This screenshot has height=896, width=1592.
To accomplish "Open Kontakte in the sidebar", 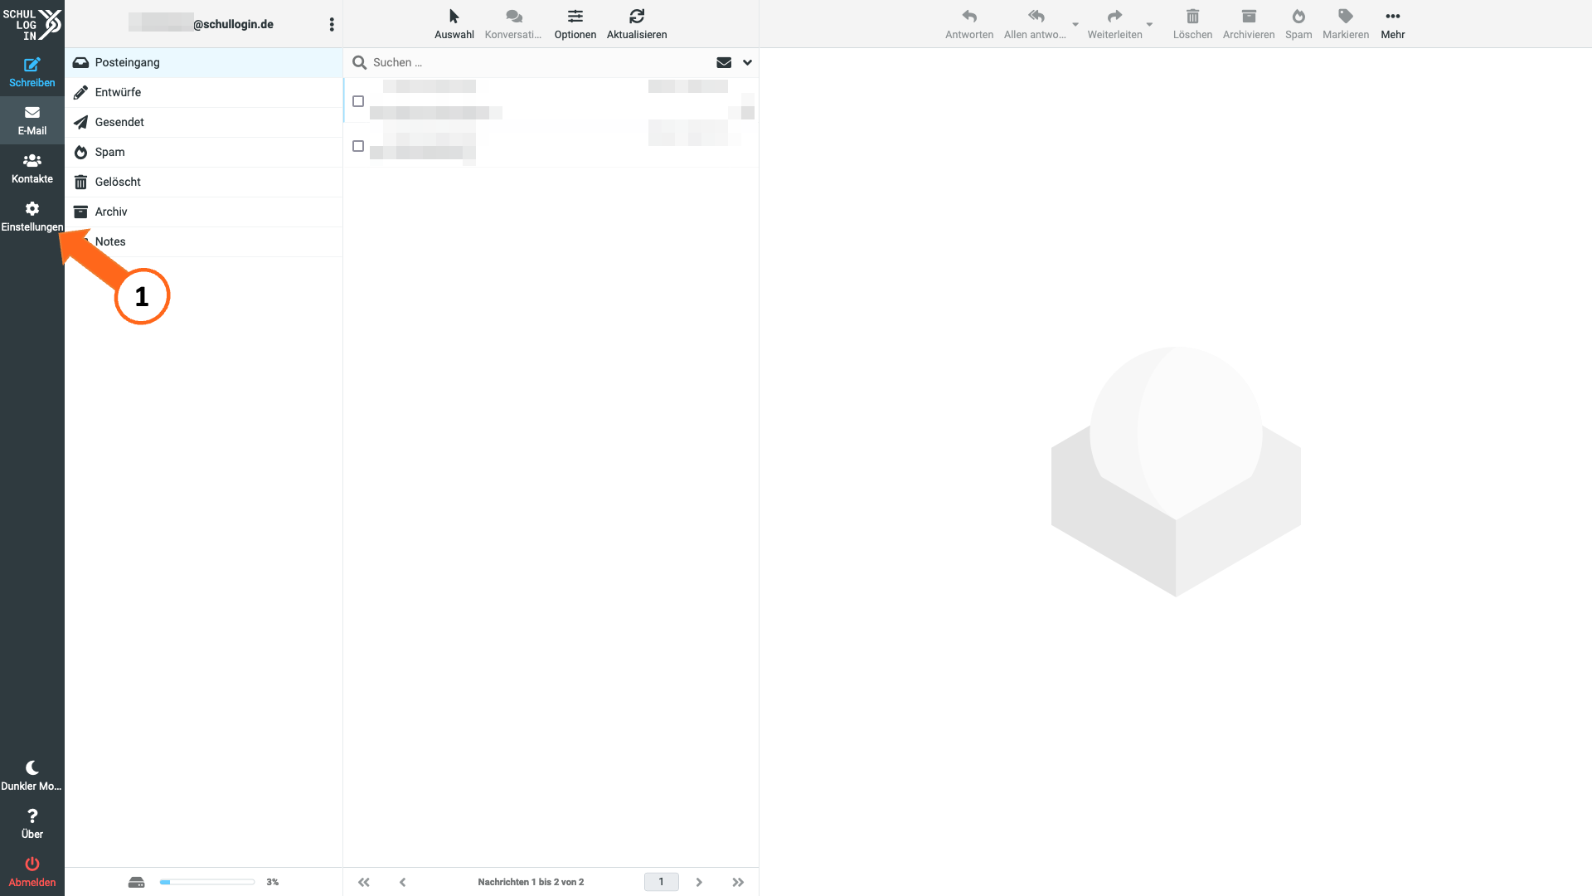I will (32, 168).
